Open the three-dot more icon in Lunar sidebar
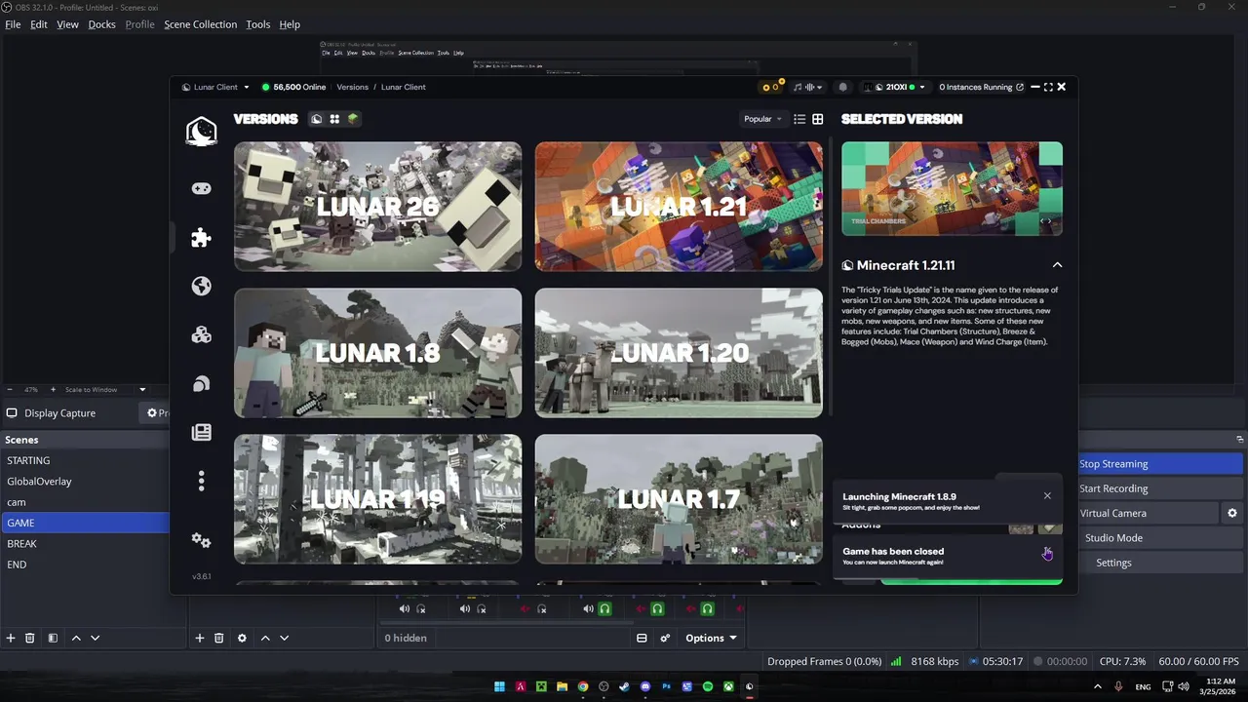This screenshot has height=702, width=1248. tap(201, 481)
